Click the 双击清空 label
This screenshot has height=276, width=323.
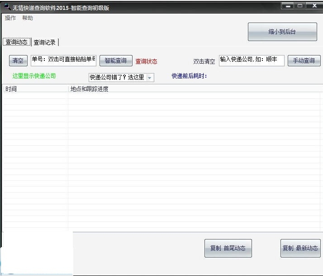coord(204,61)
